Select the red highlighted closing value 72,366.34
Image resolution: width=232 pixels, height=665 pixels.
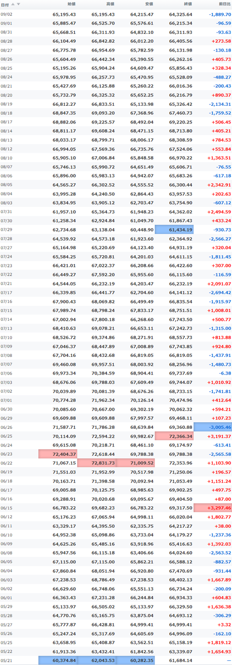click(x=174, y=436)
